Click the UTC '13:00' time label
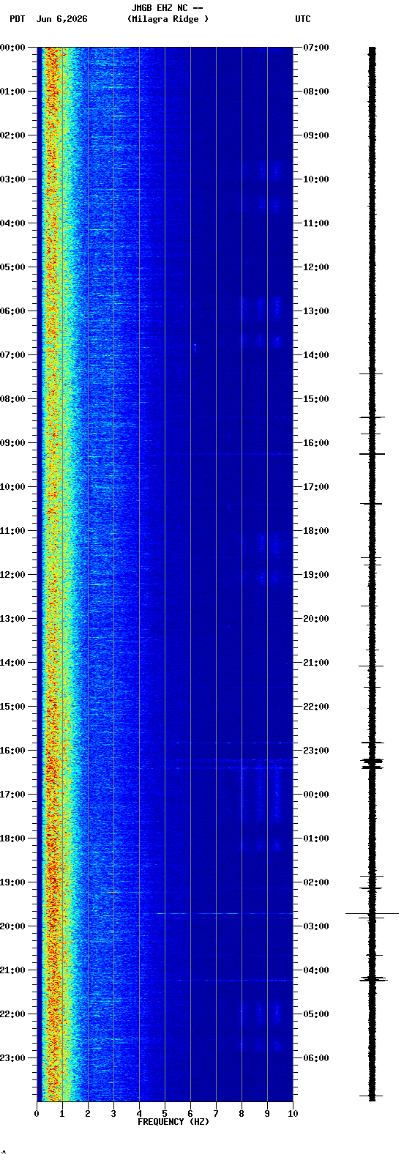This screenshot has width=404, height=1160. coord(316,311)
